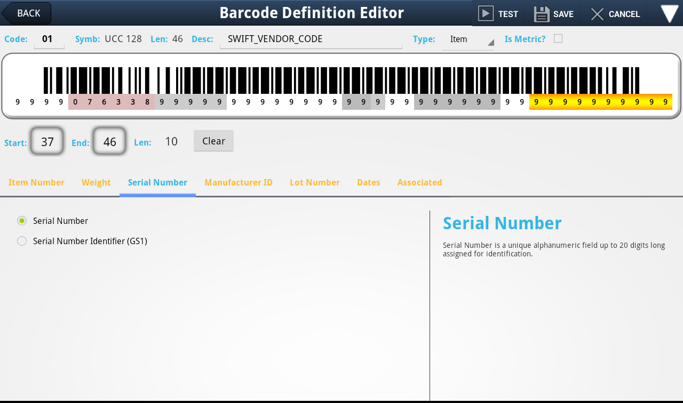Click the Symb value UCC 128
The width and height of the screenshot is (683, 403).
point(123,39)
